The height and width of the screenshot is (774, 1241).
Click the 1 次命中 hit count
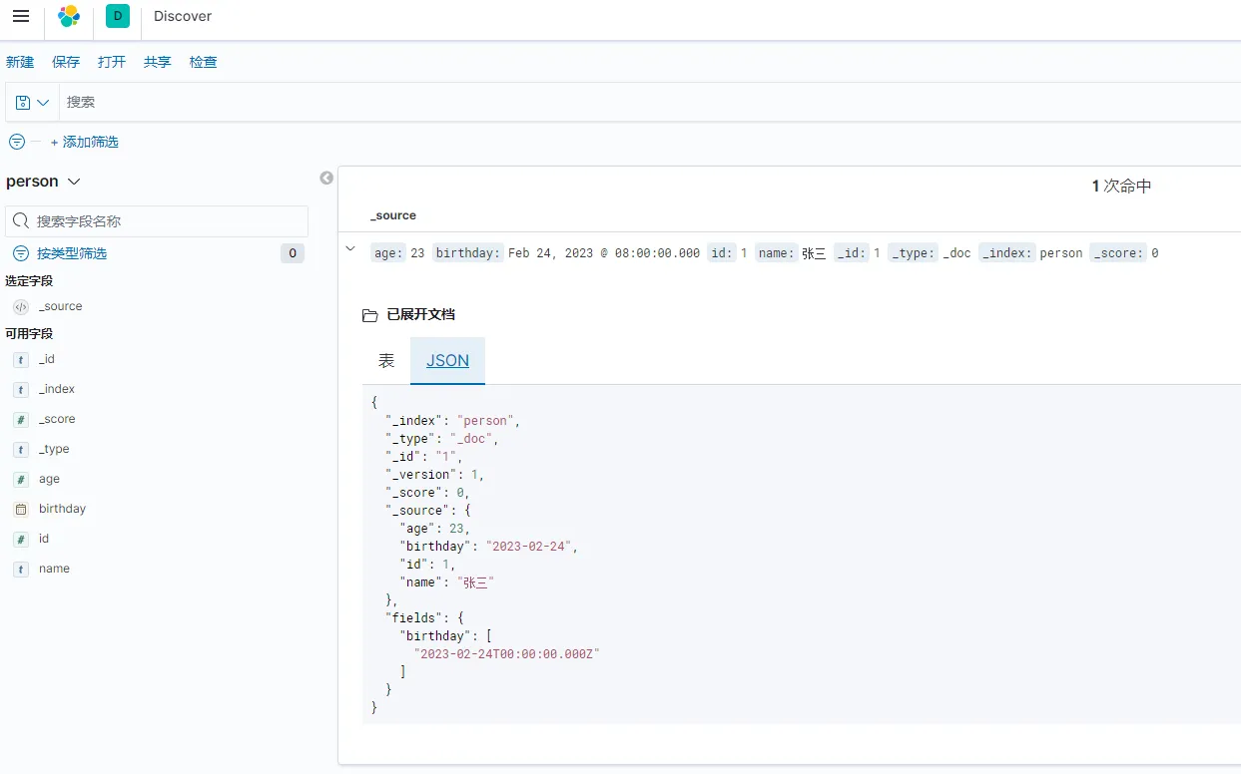click(x=1121, y=187)
